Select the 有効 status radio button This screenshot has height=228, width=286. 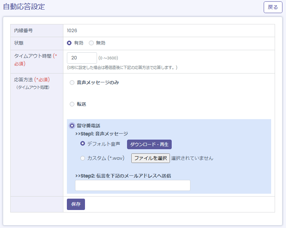(x=69, y=43)
